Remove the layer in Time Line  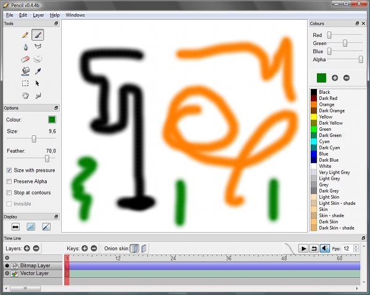point(36,248)
